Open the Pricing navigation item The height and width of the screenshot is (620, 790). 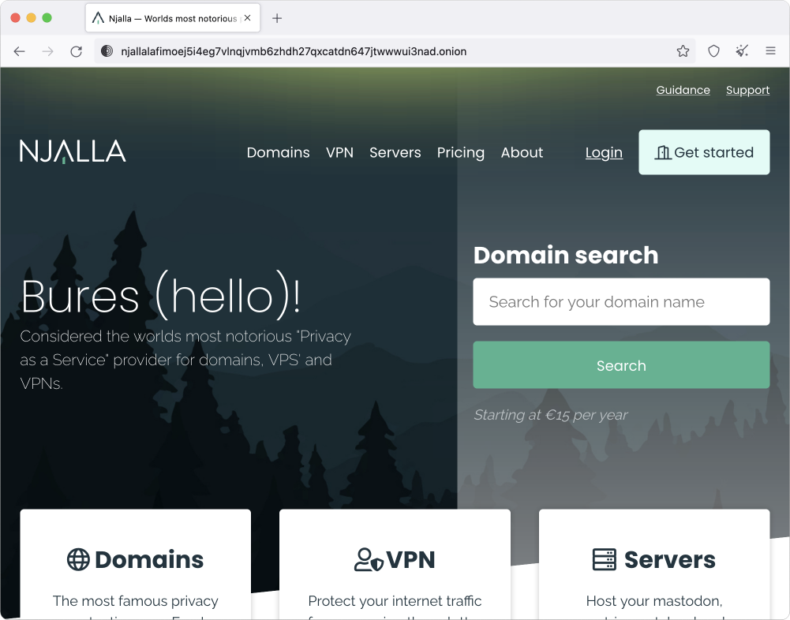pyautogui.click(x=460, y=152)
